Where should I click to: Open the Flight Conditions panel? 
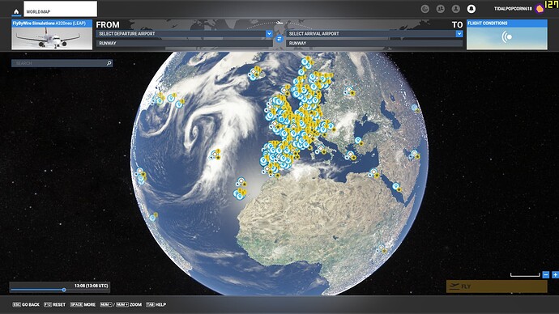(x=506, y=35)
